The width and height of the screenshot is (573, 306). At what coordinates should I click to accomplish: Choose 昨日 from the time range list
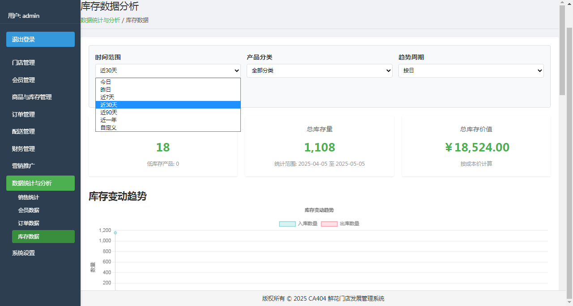point(168,90)
